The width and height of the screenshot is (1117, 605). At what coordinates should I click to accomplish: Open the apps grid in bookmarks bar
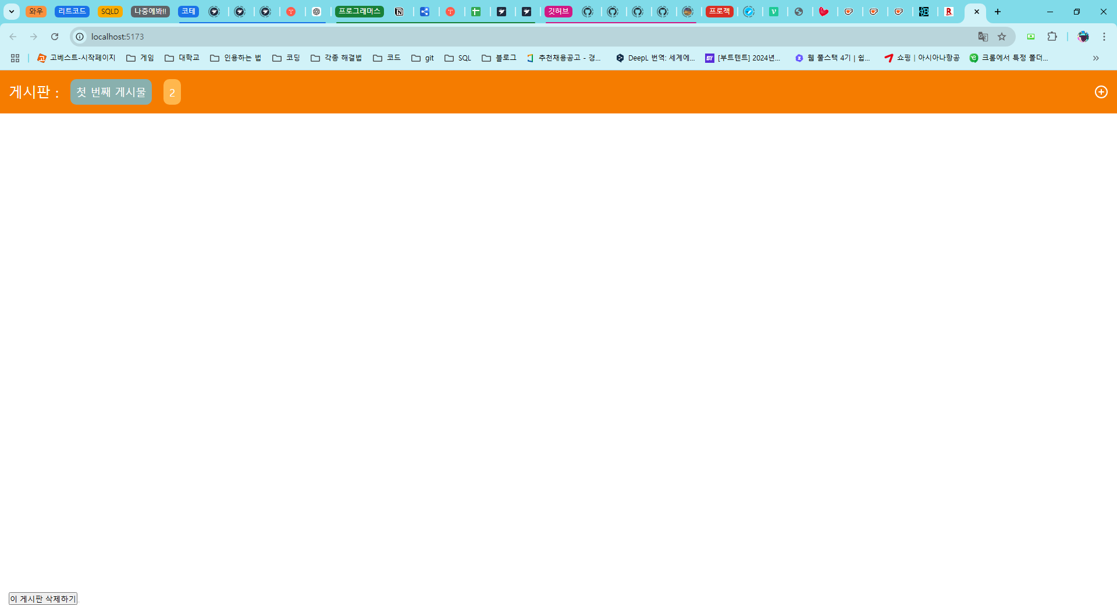(15, 58)
